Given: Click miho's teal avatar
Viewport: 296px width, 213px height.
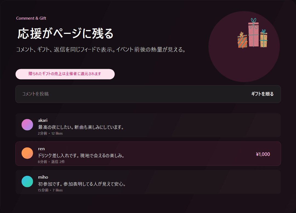Looking at the screenshot, I should (x=27, y=182).
